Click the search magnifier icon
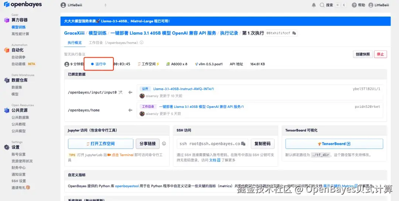Viewport: 399px width, 201px height. 322,5
